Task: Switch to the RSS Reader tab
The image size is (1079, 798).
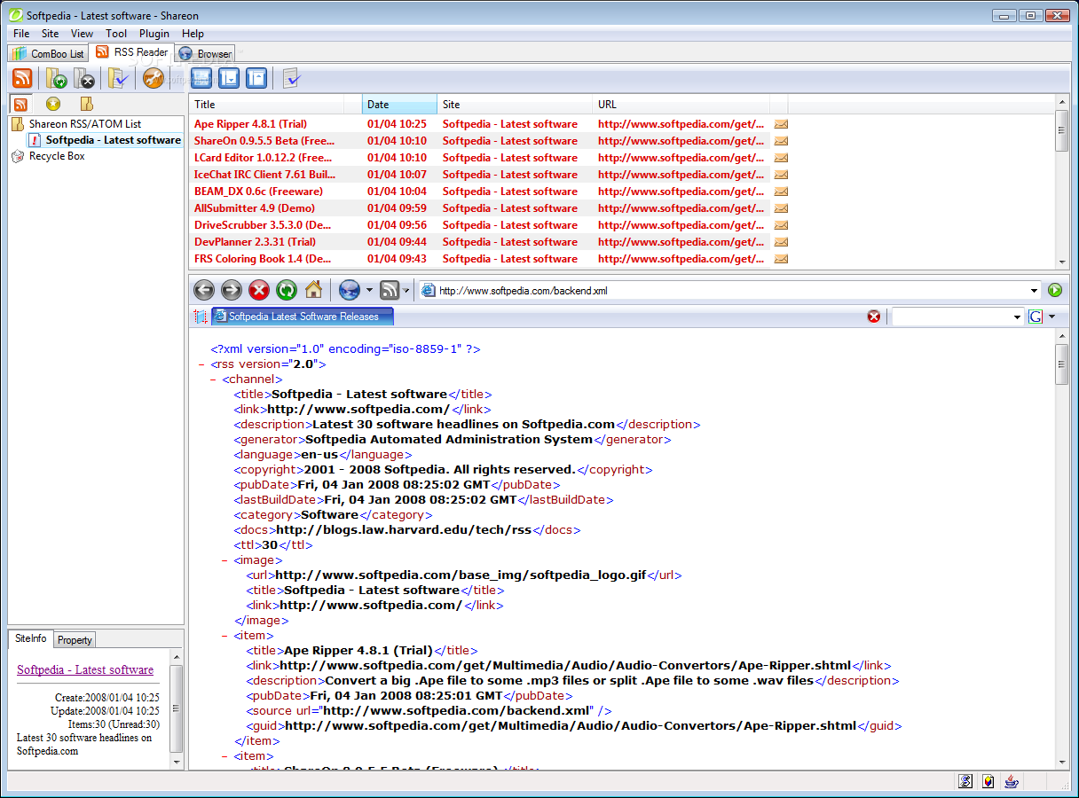Action: click(131, 52)
